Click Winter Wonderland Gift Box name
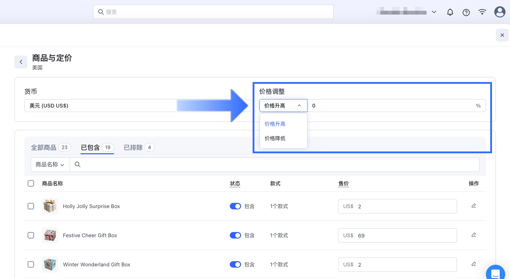The height and width of the screenshot is (279, 510). click(x=97, y=264)
